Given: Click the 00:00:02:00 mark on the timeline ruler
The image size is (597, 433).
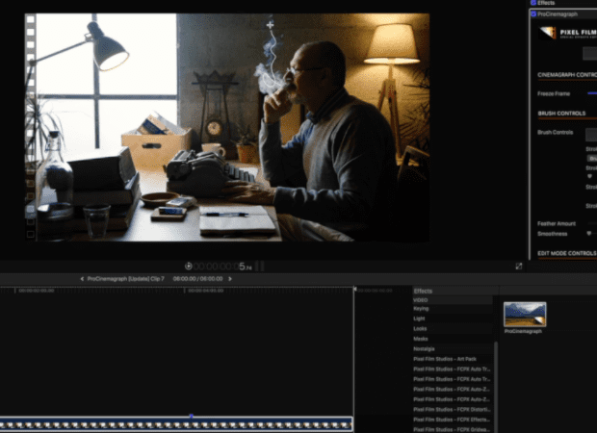Looking at the screenshot, I should click(x=37, y=291).
